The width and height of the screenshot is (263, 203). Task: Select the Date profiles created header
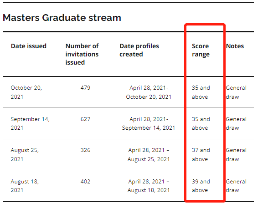click(x=139, y=50)
